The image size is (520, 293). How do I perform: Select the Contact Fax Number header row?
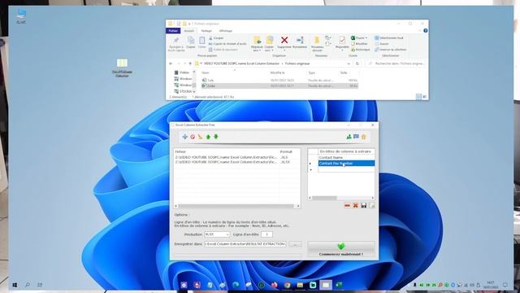tap(347, 164)
